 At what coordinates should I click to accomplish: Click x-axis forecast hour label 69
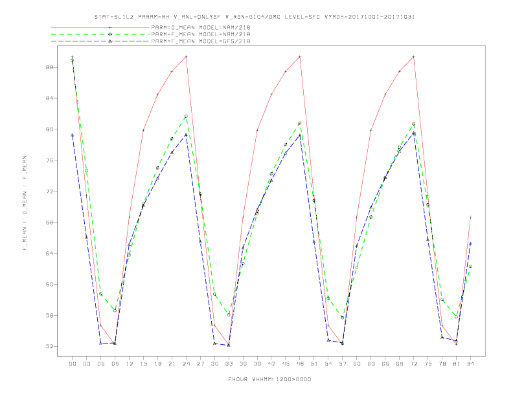(400, 364)
